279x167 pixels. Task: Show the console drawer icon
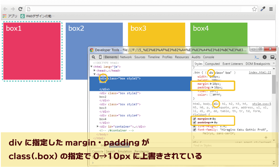tap(257, 57)
